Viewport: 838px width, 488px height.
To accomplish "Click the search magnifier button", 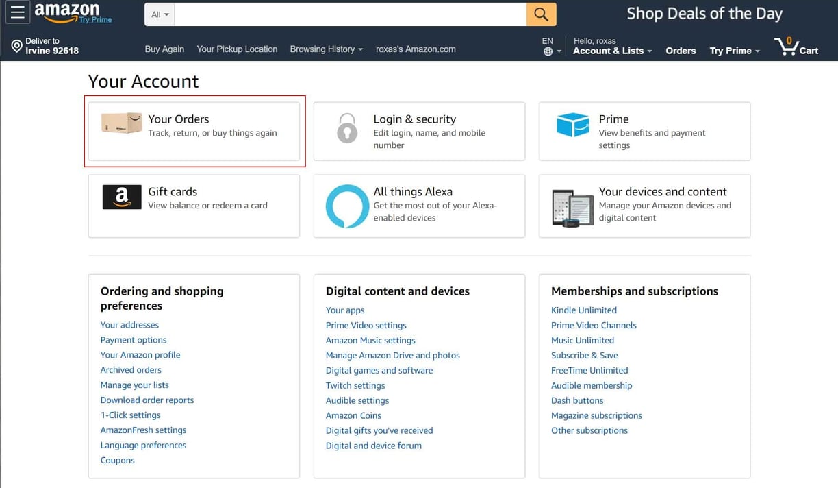I will pyautogui.click(x=541, y=14).
